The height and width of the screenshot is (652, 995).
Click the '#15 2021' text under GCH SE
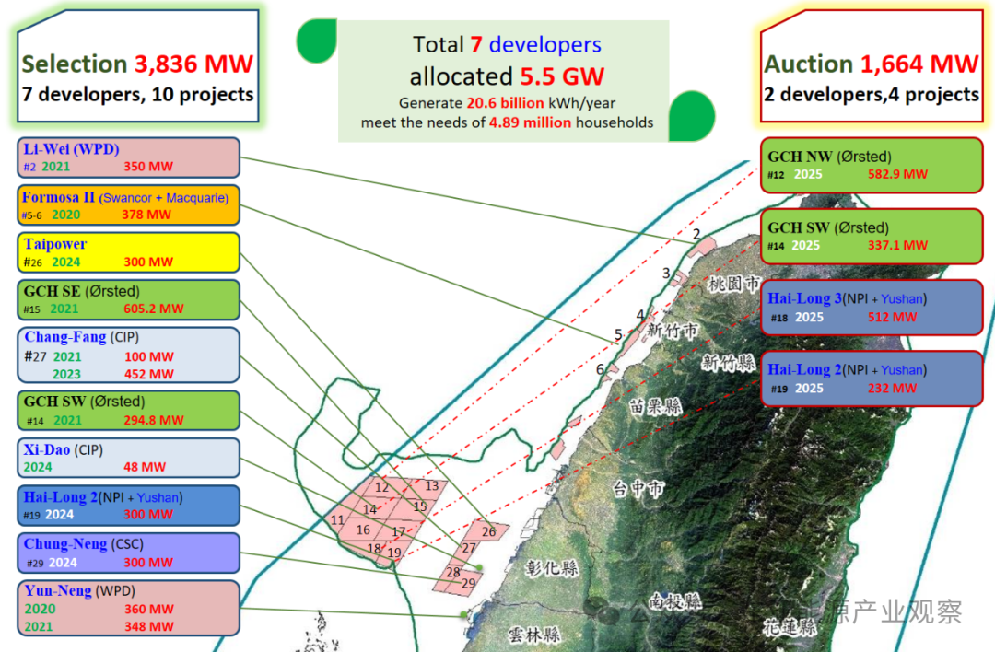coord(51,309)
